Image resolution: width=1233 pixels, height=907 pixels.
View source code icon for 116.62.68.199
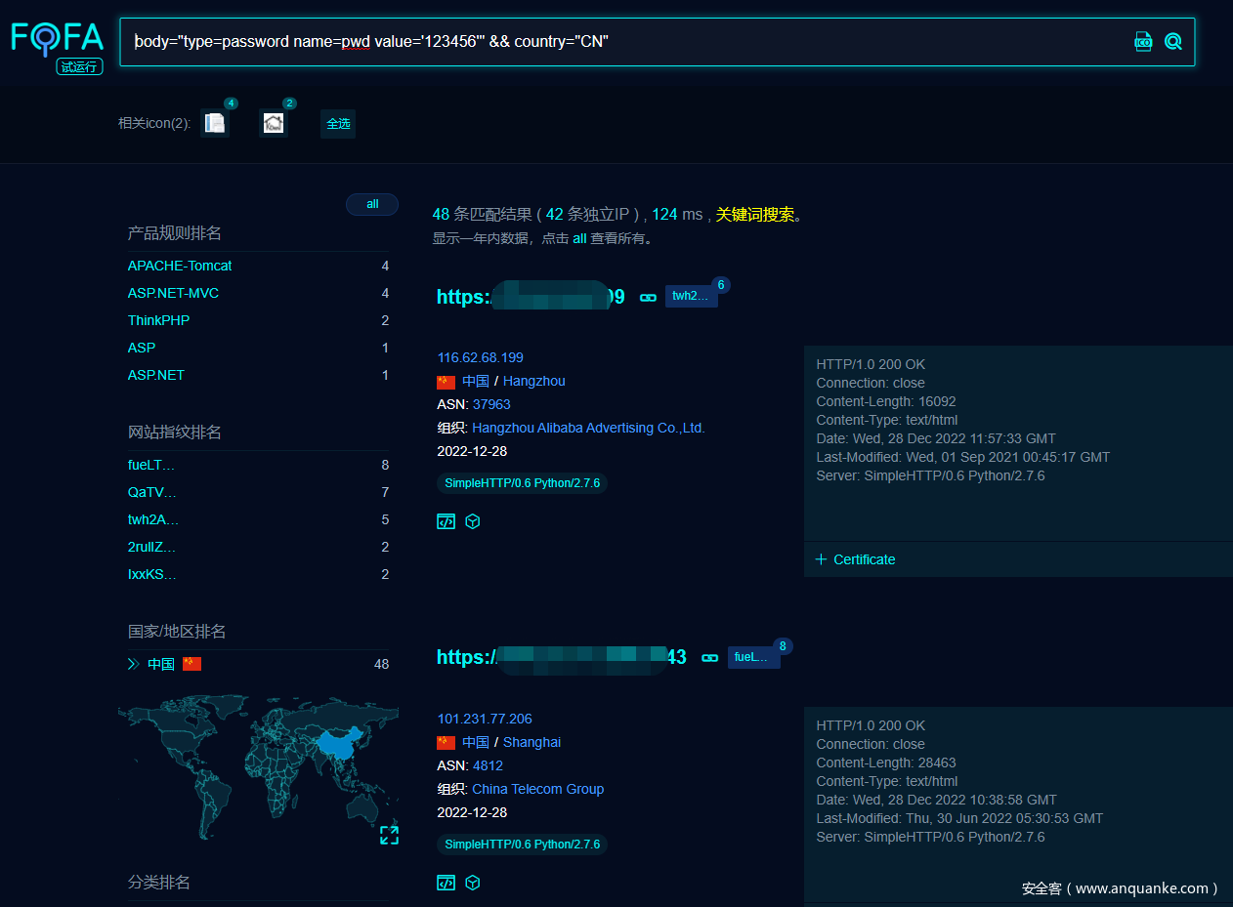click(446, 521)
